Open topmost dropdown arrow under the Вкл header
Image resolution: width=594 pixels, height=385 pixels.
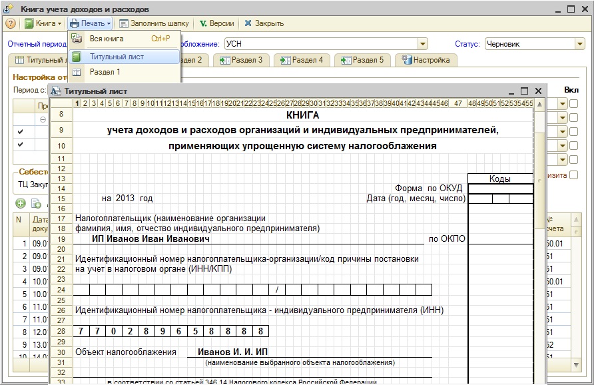563,103
